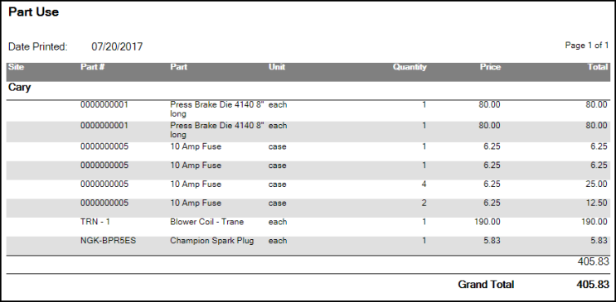Click the bold 405.83 grand total amount

(x=593, y=285)
